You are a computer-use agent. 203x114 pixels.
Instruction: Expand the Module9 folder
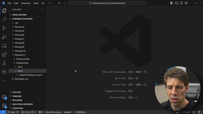(28, 47)
